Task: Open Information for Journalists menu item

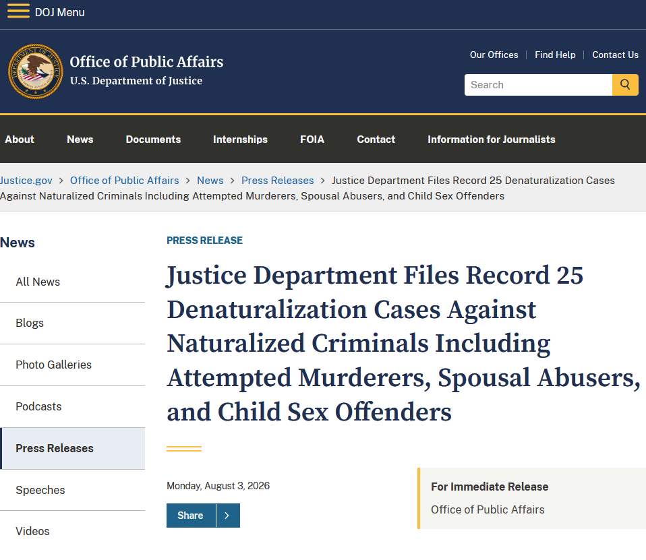Action: pos(491,139)
